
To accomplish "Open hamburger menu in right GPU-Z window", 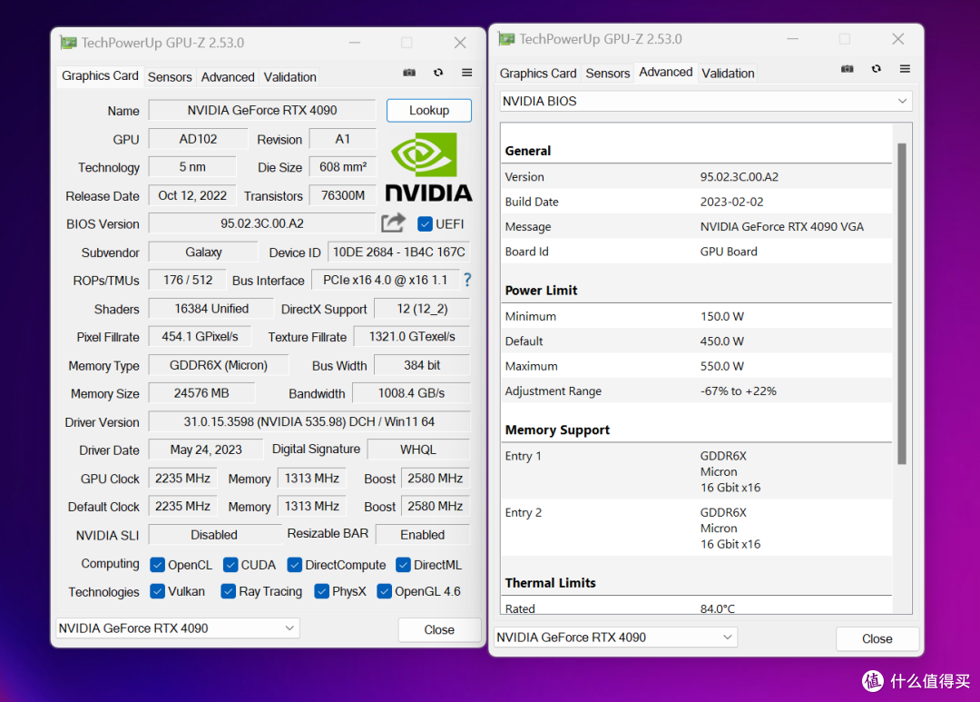I will (905, 69).
